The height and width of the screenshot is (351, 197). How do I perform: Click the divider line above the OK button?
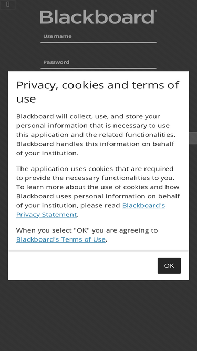(98, 251)
